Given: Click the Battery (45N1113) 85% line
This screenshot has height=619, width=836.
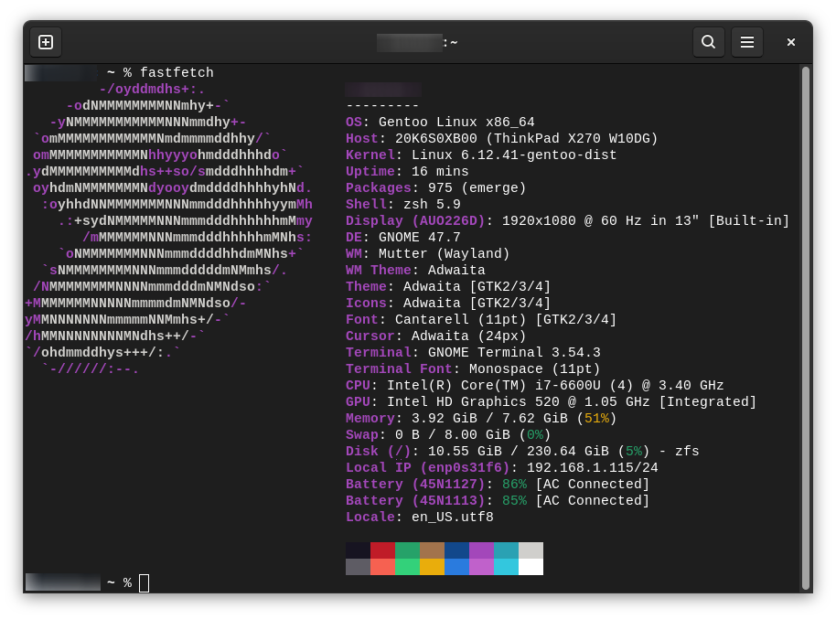Looking at the screenshot, I should (x=498, y=501).
